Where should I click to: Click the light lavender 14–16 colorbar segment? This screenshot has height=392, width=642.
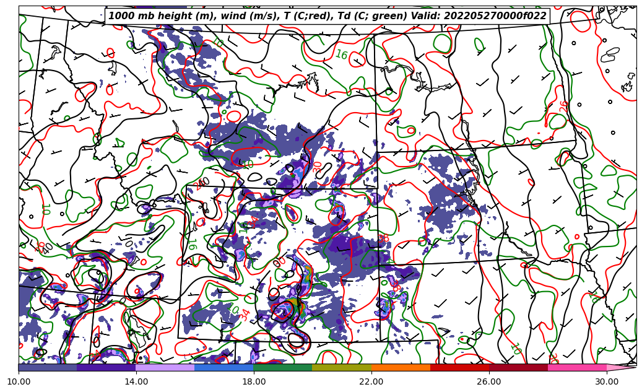tap(165, 367)
